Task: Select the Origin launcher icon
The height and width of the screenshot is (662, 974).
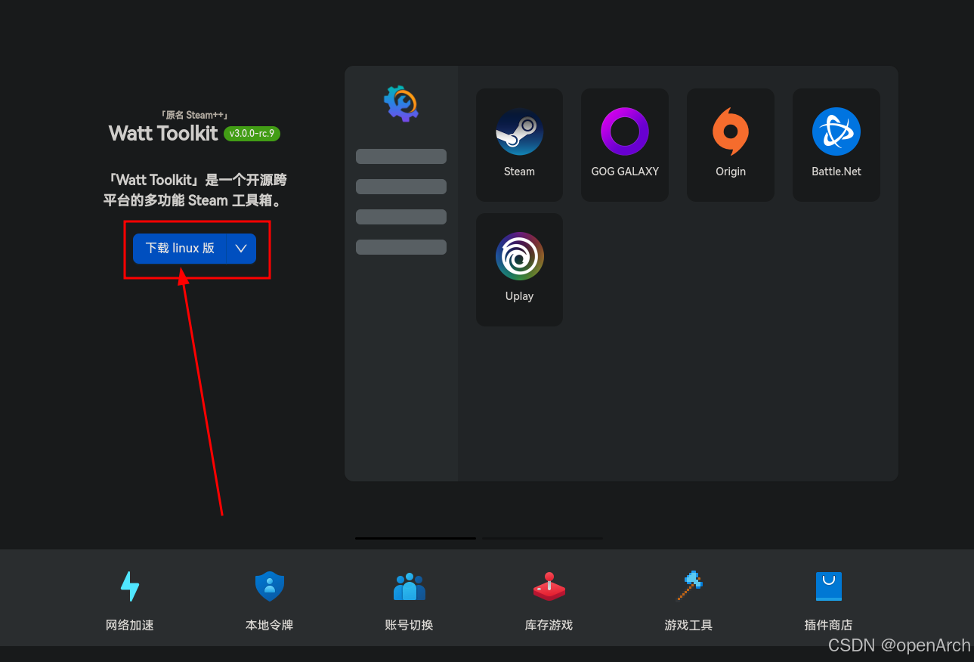Action: point(731,131)
